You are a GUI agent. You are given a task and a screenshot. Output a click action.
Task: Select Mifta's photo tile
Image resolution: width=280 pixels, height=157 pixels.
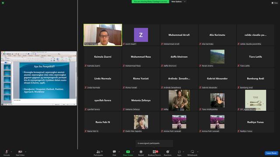(x=179, y=100)
